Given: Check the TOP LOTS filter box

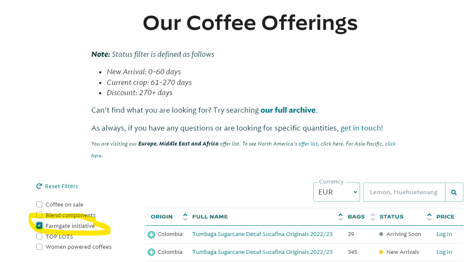Looking at the screenshot, I should [x=39, y=236].
